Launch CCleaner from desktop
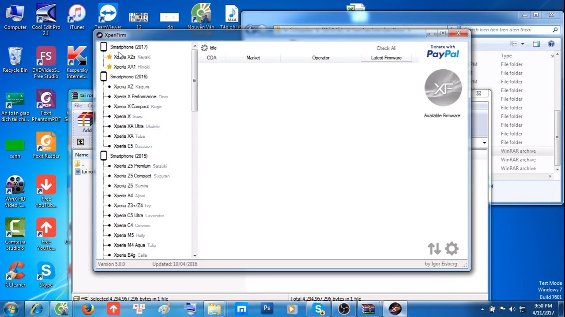The image size is (565, 317). 15,275
